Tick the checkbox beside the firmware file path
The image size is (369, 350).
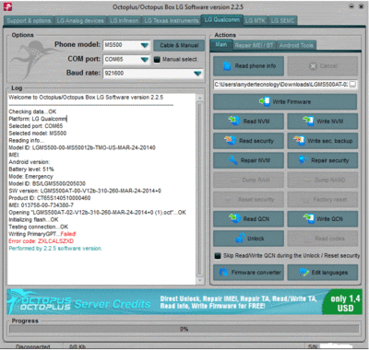(x=353, y=84)
